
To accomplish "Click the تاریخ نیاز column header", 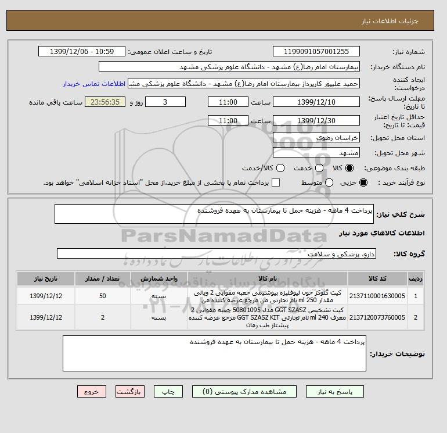I will click(46, 278).
